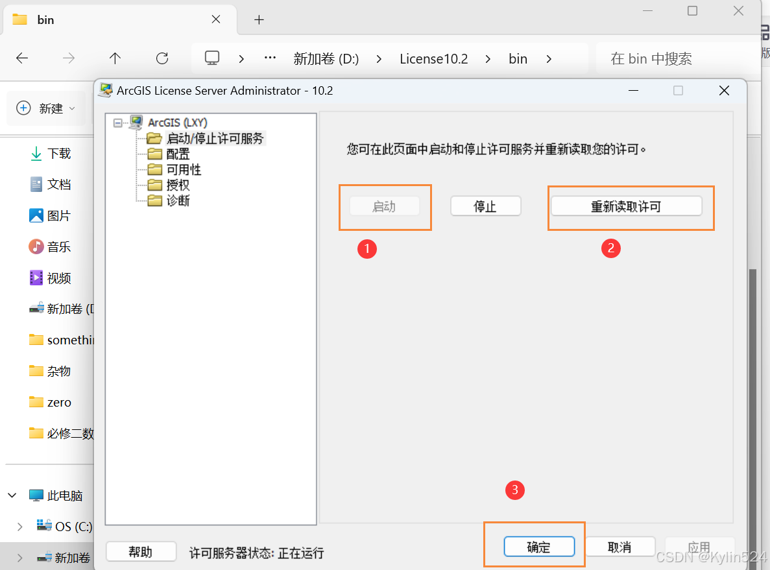Open the ellipsis breadcrumb overflow menu
Screen dimensions: 770x570
click(x=270, y=58)
